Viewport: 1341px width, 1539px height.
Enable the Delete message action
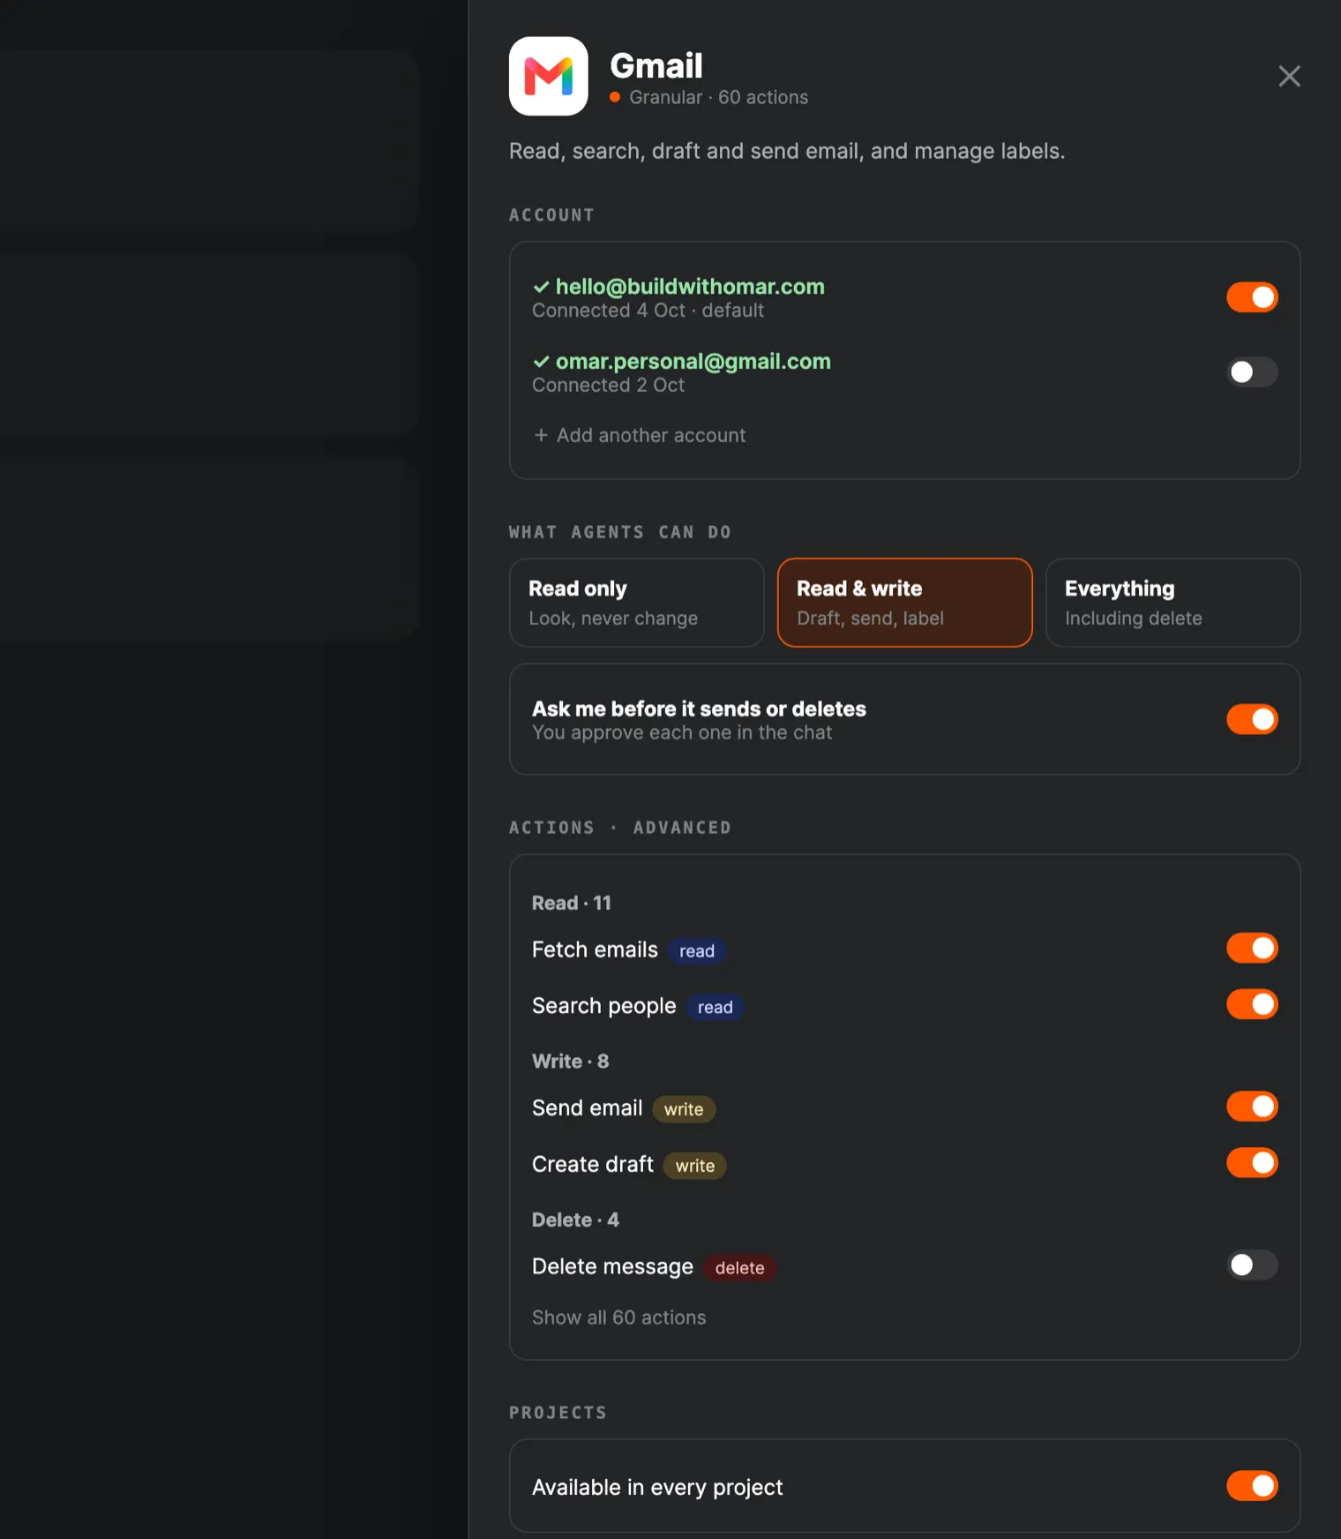(1252, 1265)
